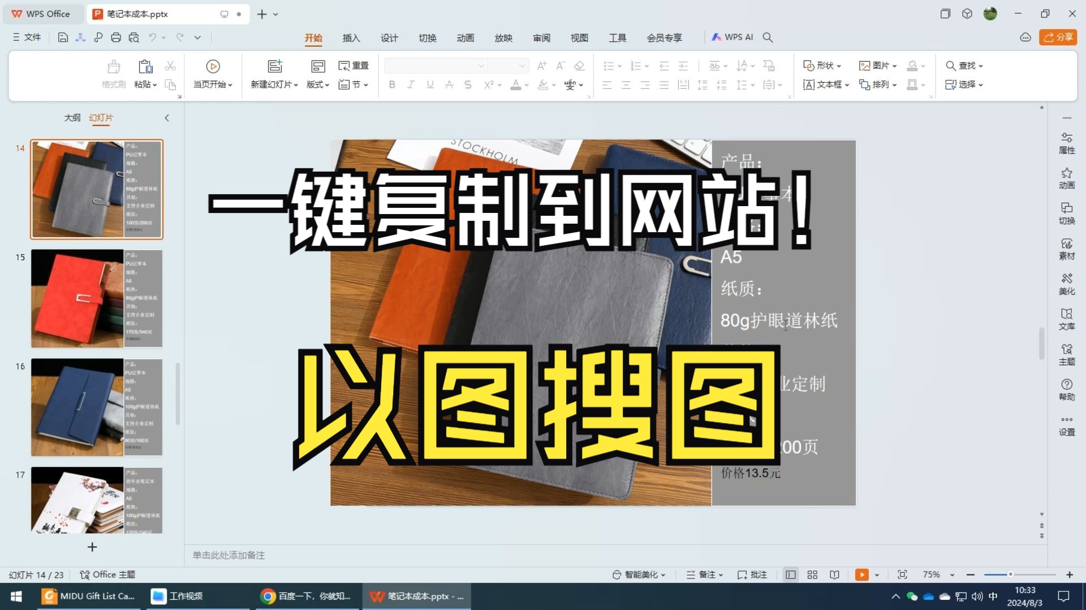Open the 美化 panel on the right
Screen dimensions: 1086x610
pyautogui.click(x=1067, y=284)
